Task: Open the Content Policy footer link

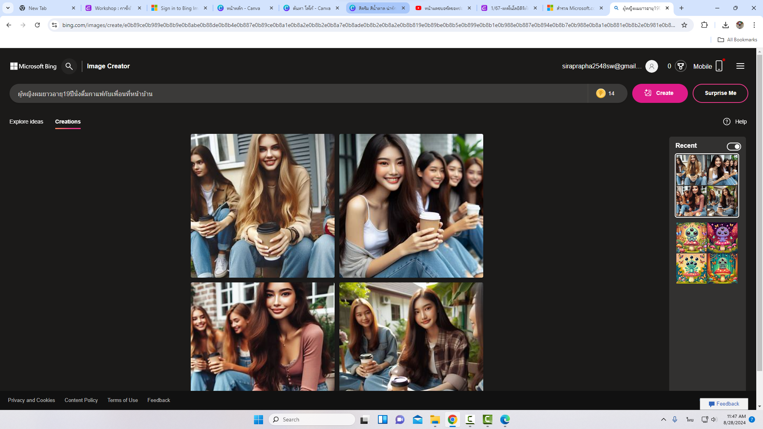Action: (x=81, y=400)
